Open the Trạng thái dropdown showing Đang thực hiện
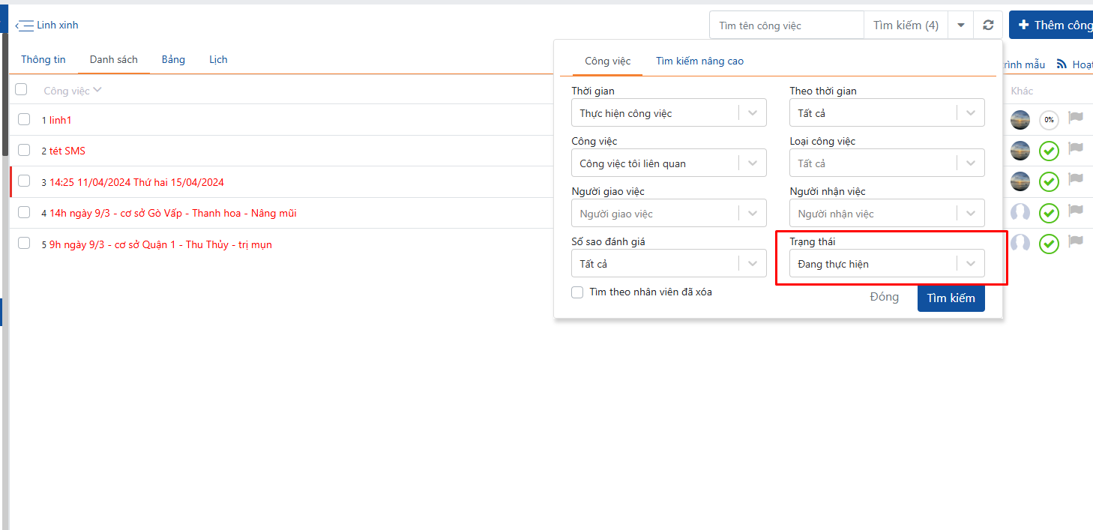The image size is (1093, 530). click(887, 264)
